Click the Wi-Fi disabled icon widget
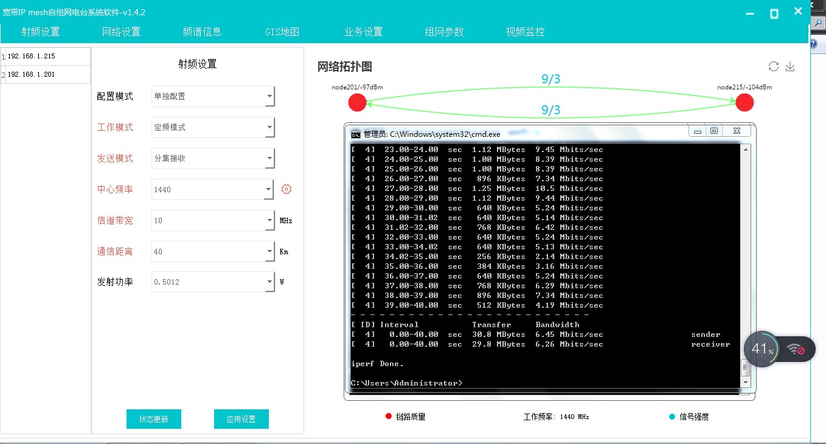Viewport: 826px width, 444px height. pyautogui.click(x=796, y=349)
